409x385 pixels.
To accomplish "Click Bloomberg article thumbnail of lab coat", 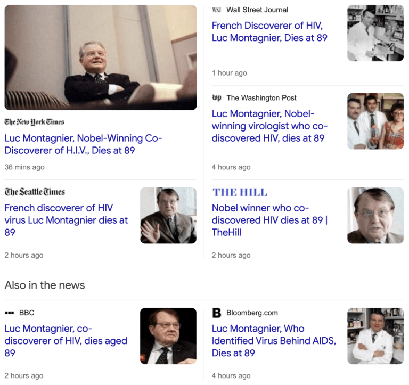I will click(375, 336).
